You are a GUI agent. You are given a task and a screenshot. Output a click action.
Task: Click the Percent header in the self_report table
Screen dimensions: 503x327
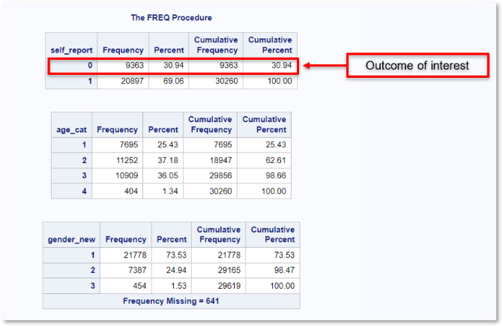tap(169, 49)
